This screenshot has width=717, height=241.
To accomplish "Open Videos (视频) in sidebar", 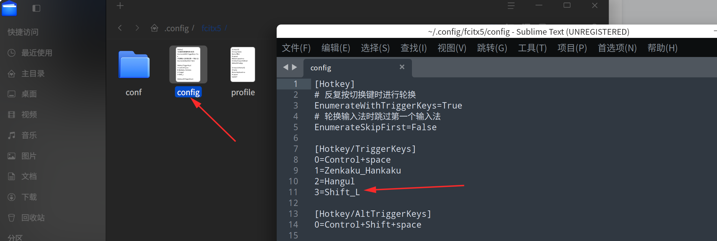I will [22, 115].
